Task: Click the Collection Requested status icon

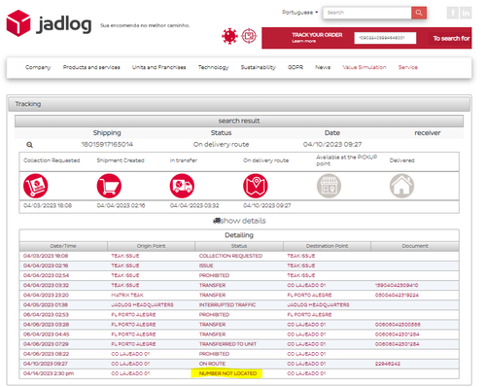Action: pyautogui.click(x=36, y=186)
